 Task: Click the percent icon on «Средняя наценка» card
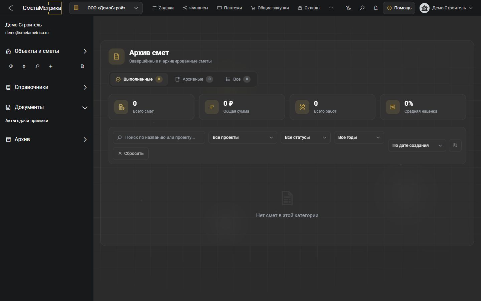coord(393,107)
